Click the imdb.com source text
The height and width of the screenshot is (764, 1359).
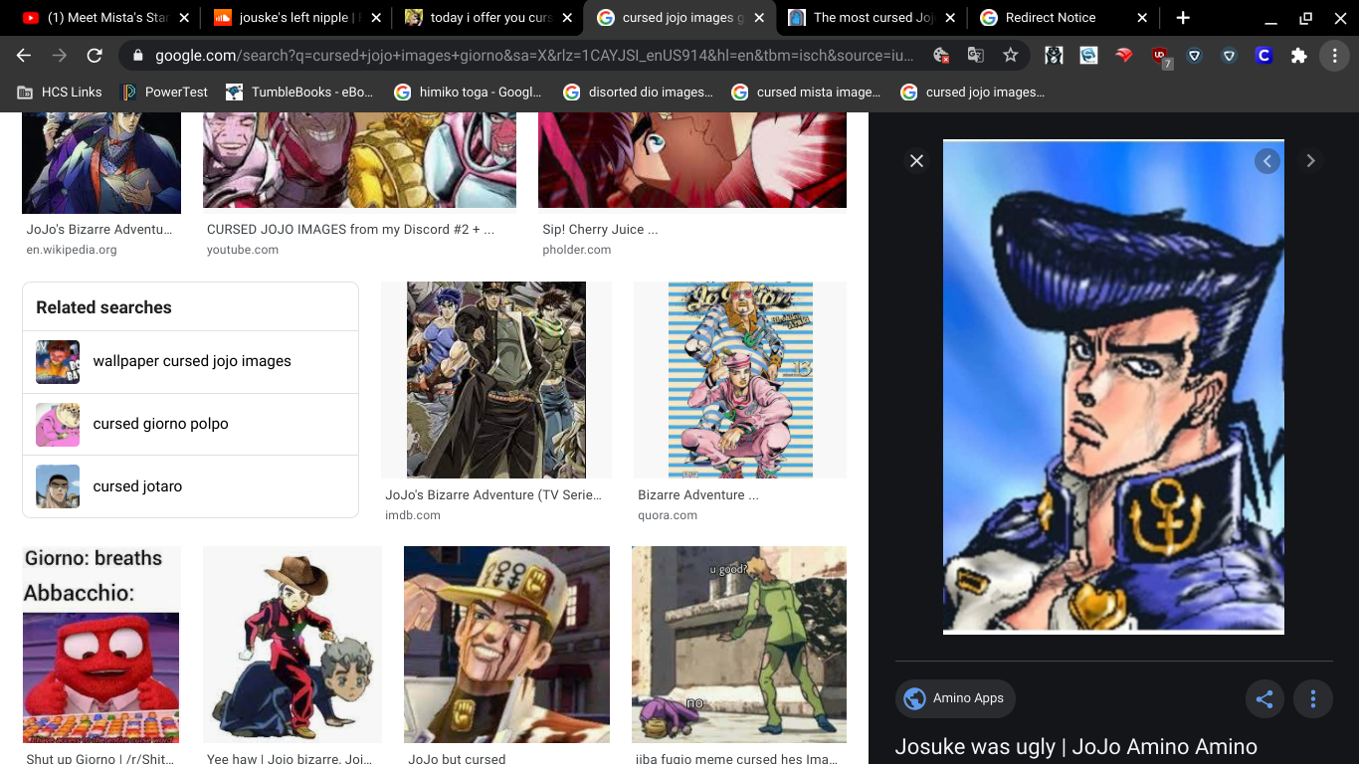pos(413,515)
